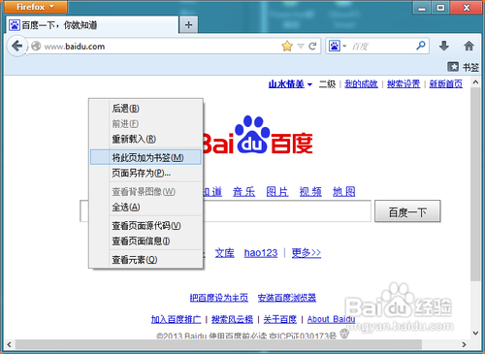The height and width of the screenshot is (354, 485).
Task: Click the 把百度设为主页 link
Action: [x=219, y=298]
